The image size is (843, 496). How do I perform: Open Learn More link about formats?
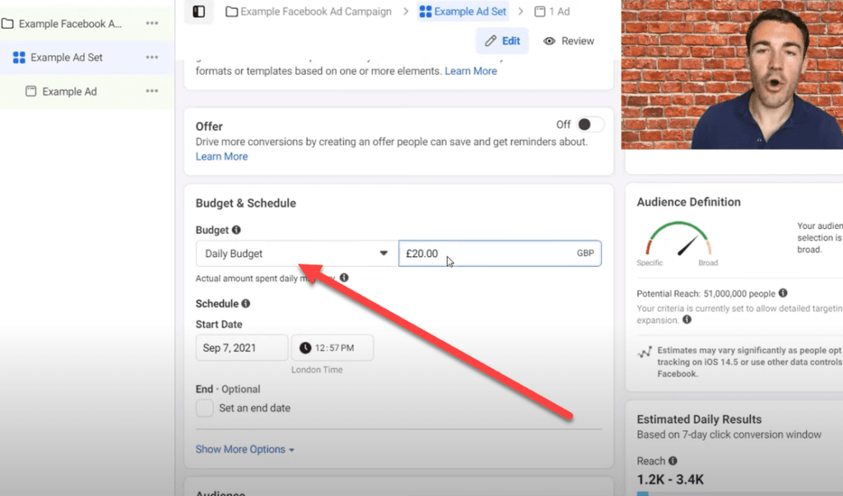click(x=471, y=71)
